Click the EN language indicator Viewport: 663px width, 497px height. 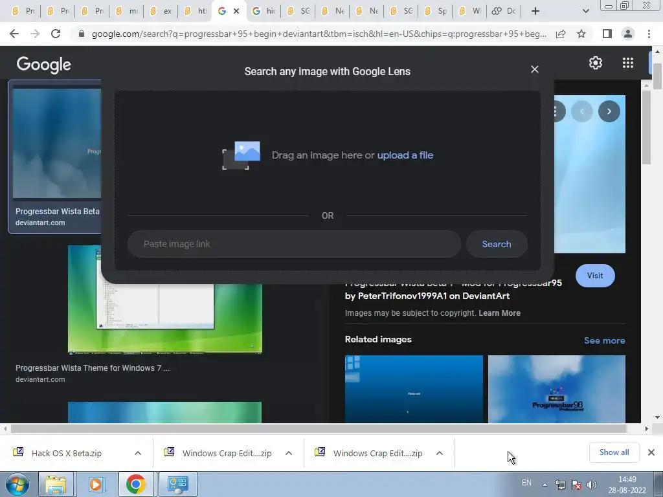click(526, 483)
